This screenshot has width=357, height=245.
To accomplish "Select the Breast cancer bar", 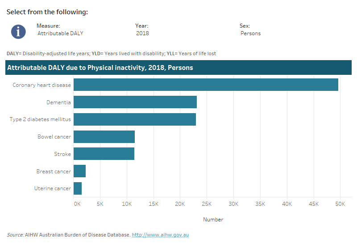I will [x=79, y=171].
